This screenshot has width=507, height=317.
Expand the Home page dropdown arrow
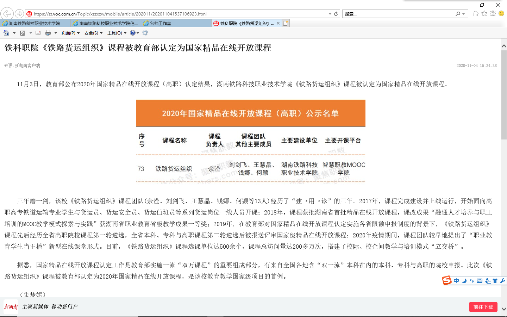point(14,33)
